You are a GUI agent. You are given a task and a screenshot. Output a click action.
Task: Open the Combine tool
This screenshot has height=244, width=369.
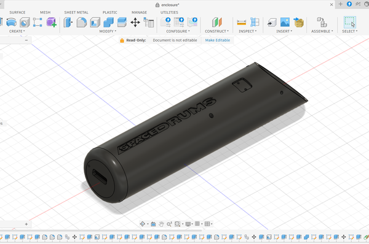pyautogui.click(x=108, y=23)
